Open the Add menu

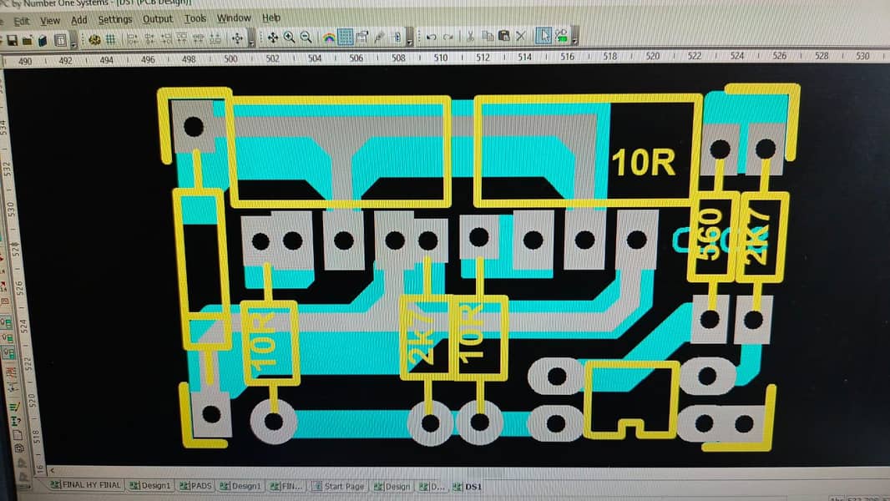tap(78, 20)
